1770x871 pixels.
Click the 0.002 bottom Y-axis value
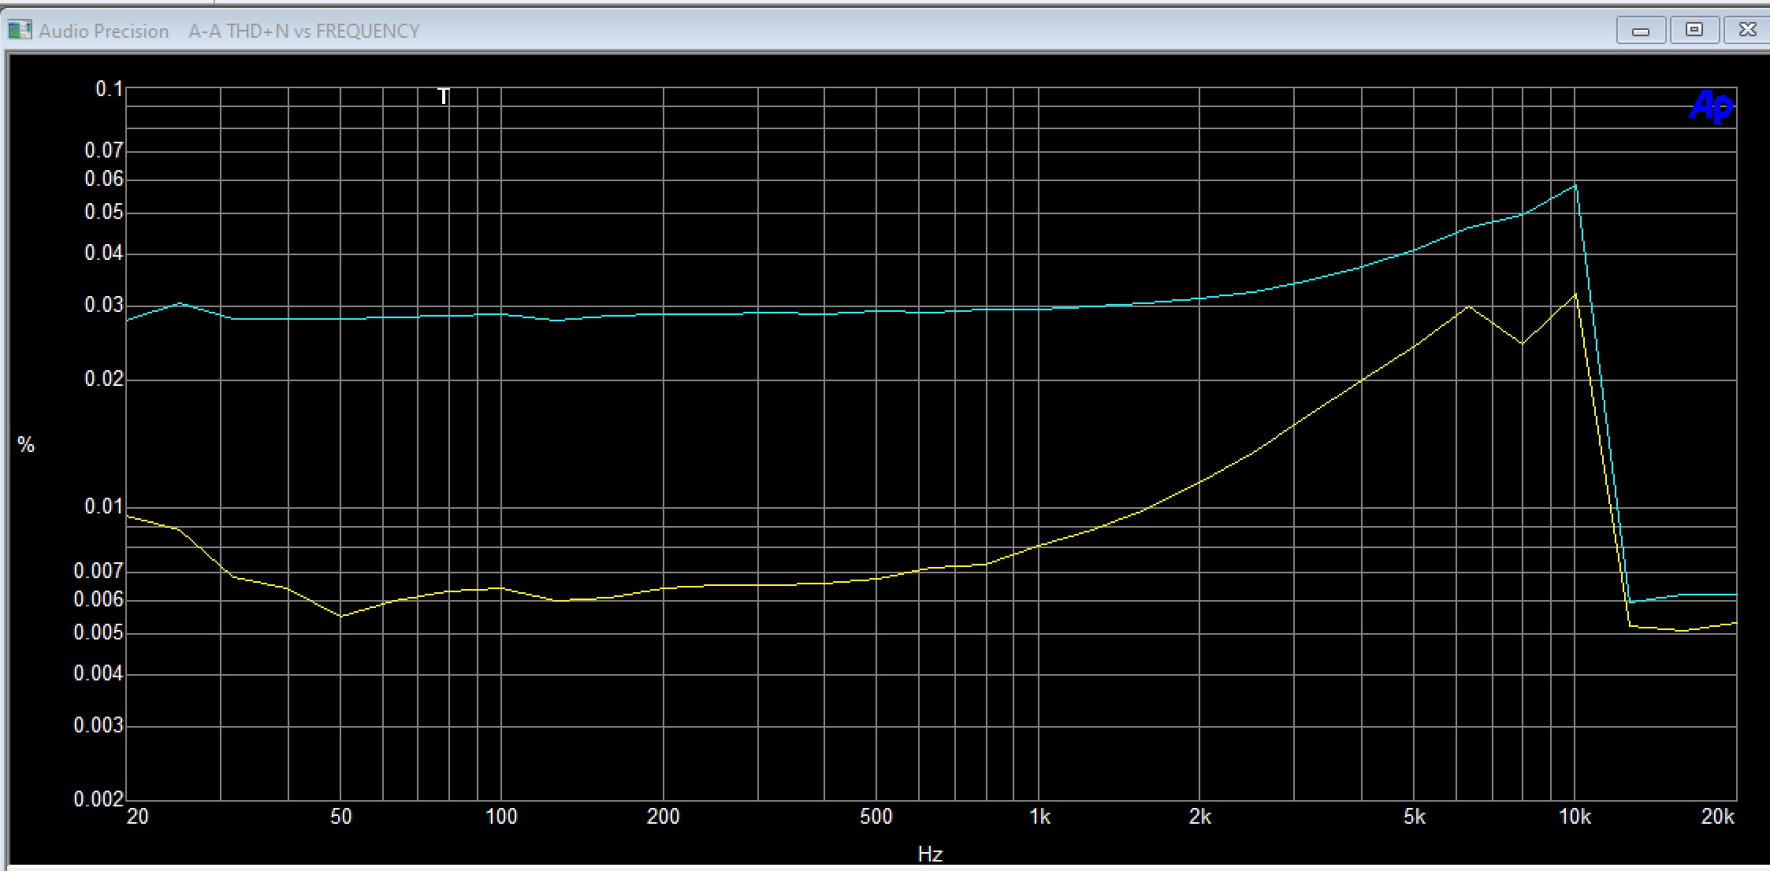[99, 799]
